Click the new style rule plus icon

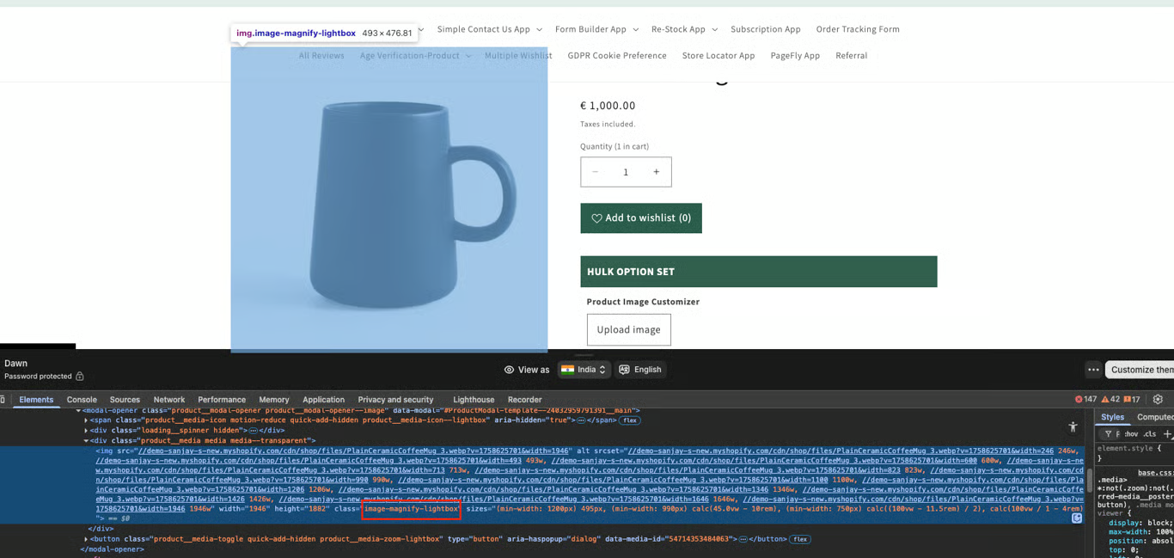[x=1167, y=434]
